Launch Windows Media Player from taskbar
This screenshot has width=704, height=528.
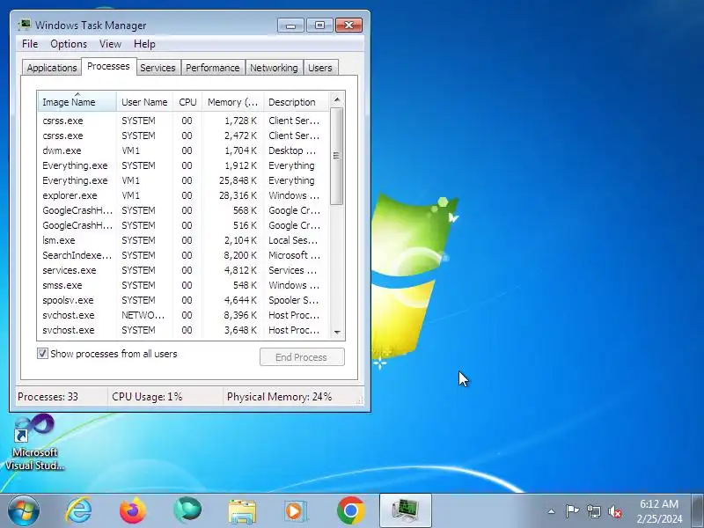(296, 511)
